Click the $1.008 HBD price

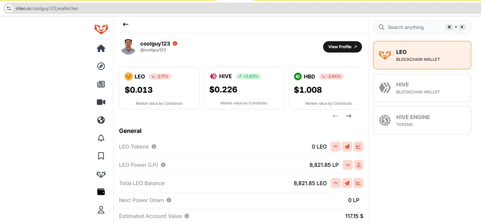coord(308,90)
